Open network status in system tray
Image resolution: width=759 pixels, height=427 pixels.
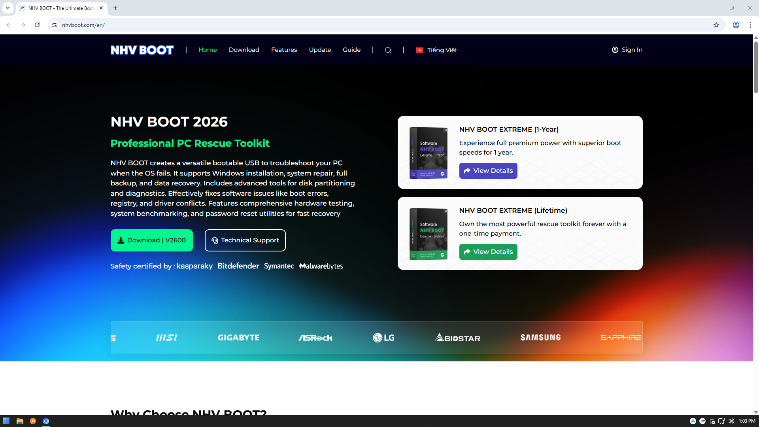pos(721,421)
